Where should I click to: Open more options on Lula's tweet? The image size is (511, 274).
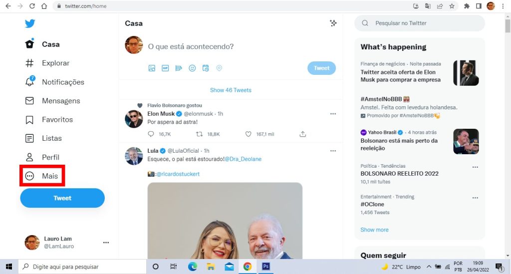point(333,151)
